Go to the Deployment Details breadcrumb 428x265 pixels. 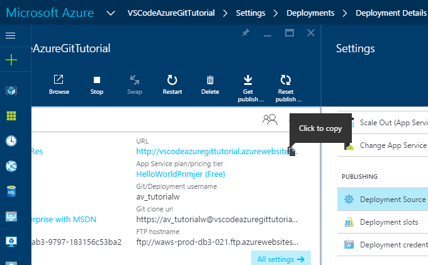(391, 13)
